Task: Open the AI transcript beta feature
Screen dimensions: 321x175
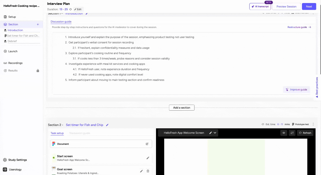Action: pos(260,7)
